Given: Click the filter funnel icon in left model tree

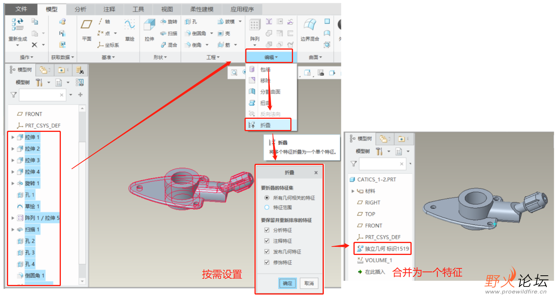Looking at the screenshot, I should (13, 95).
